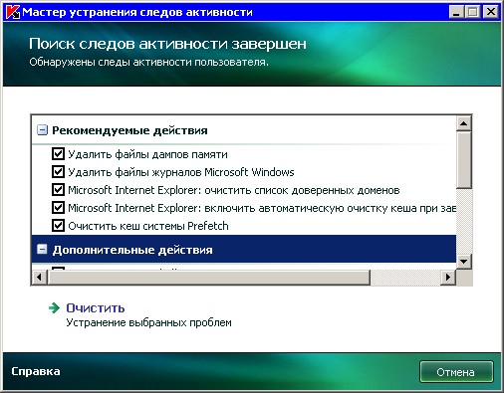Uncheck Очистить кеш системы Prefetch
Viewport: 504px width, 393px height.
58,226
